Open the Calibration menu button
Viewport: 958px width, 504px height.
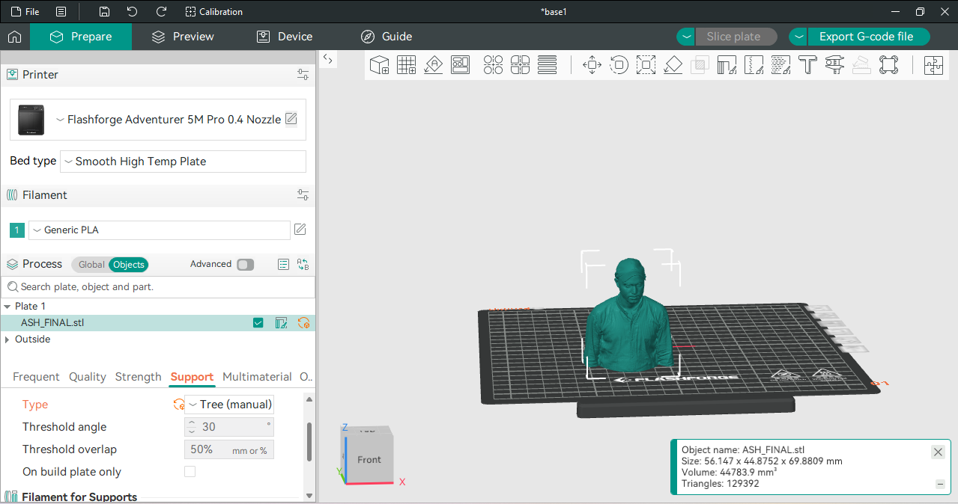coord(214,12)
